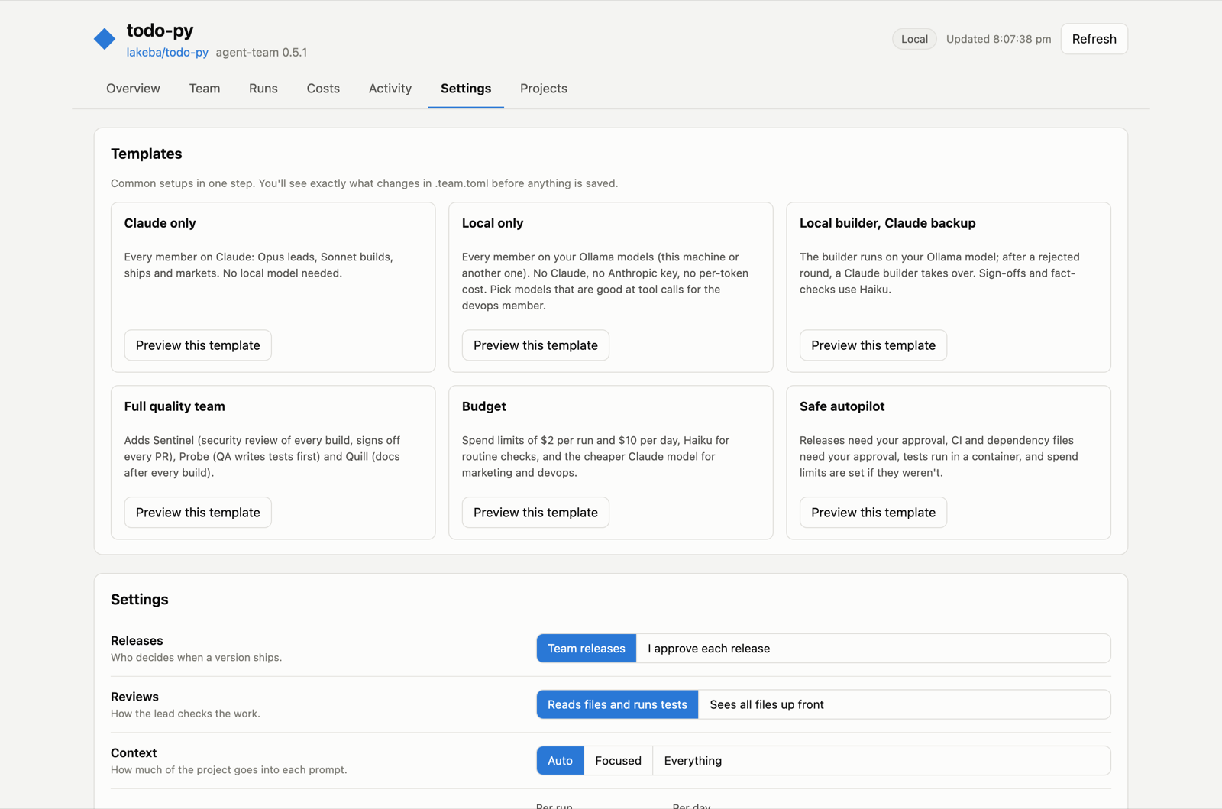The image size is (1222, 809).
Task: Preview the Claude only template
Action: (x=198, y=345)
